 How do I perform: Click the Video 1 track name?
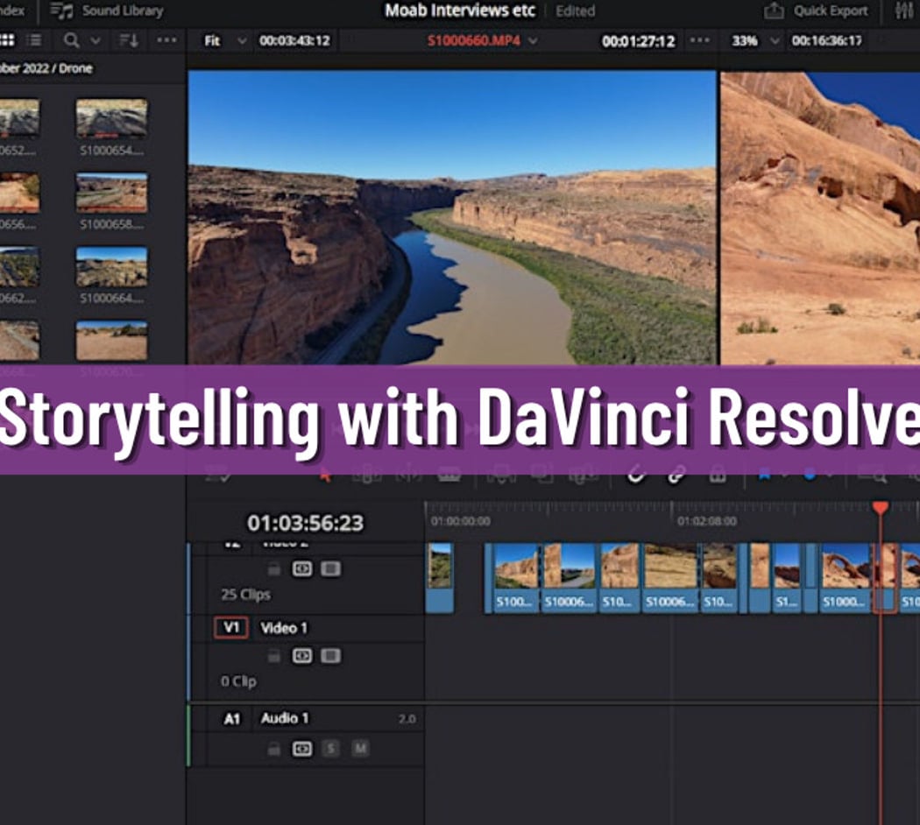tap(284, 628)
